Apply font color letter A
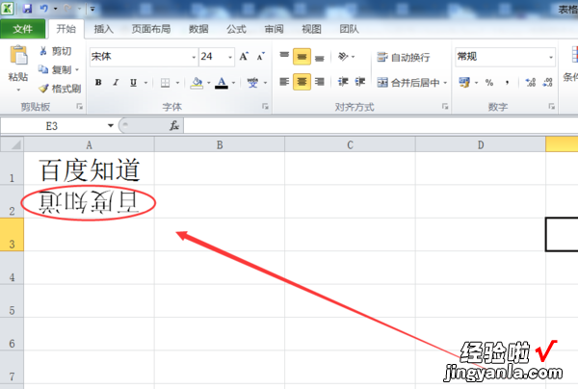The width and height of the screenshot is (578, 389). pos(222,83)
